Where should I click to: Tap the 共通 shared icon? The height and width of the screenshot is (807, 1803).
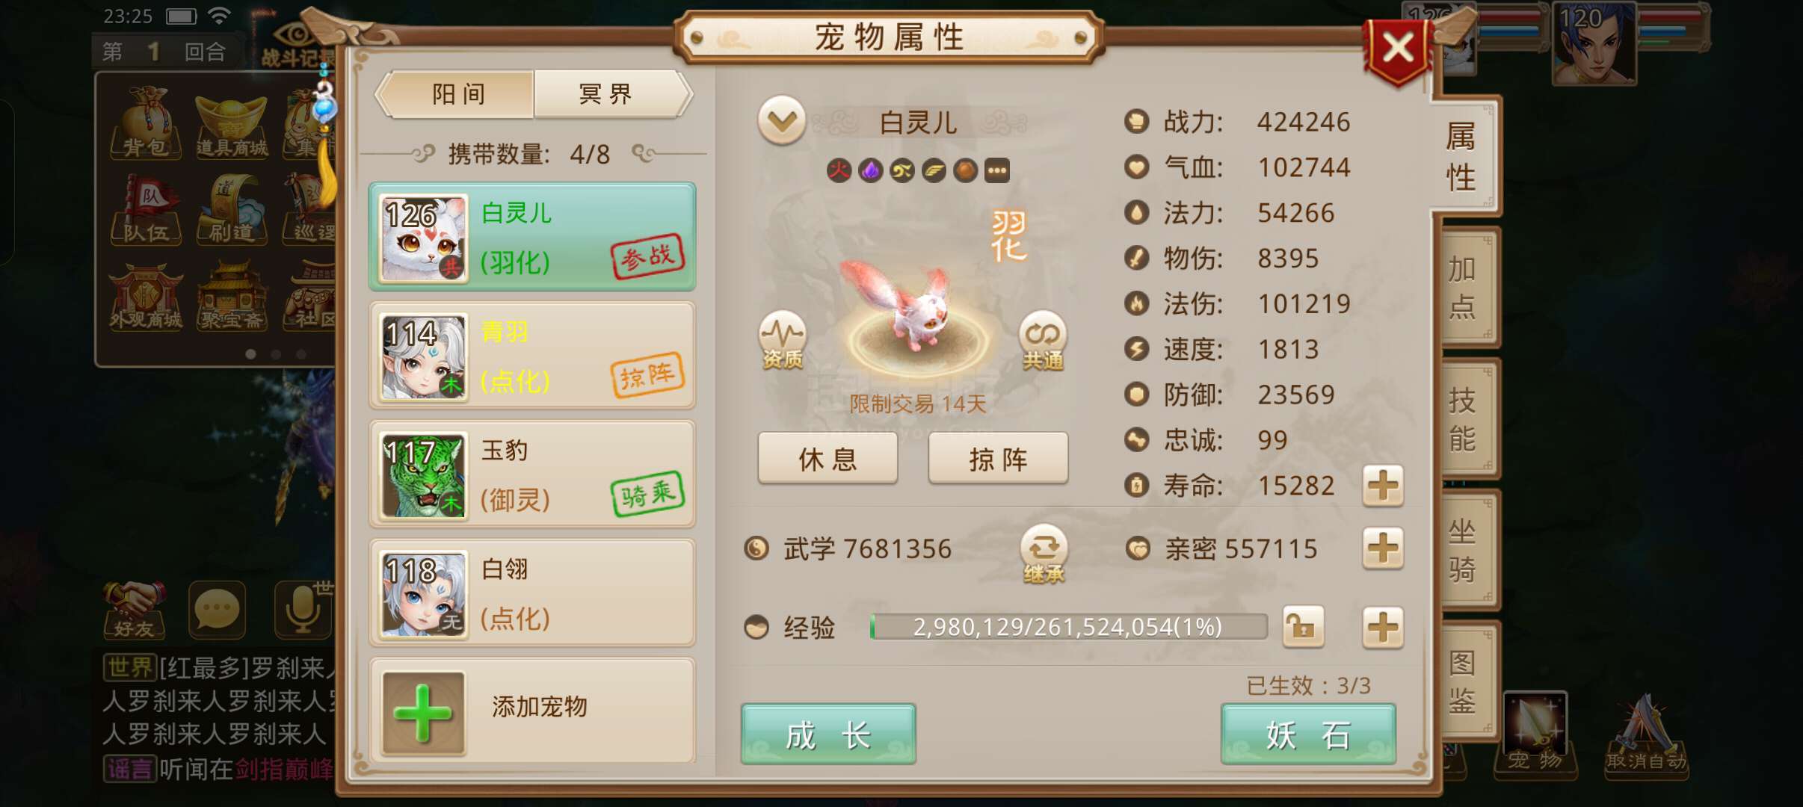(1043, 341)
